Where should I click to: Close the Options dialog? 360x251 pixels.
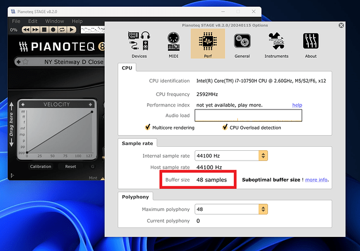point(341,25)
